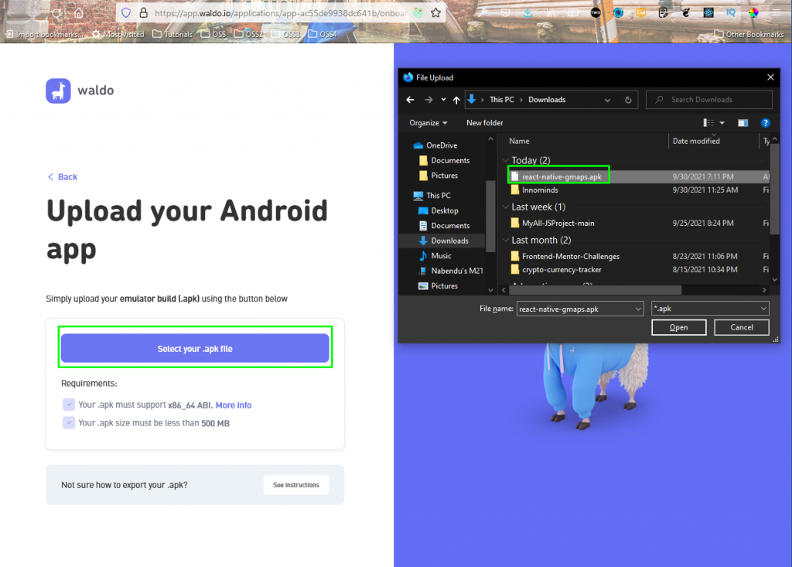The width and height of the screenshot is (792, 567).
Task: Click the TWD circular extension icon
Action: click(x=596, y=13)
